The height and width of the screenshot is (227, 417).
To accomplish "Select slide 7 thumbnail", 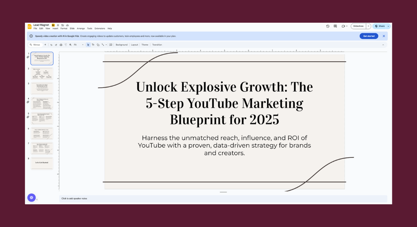I will pyautogui.click(x=42, y=148).
